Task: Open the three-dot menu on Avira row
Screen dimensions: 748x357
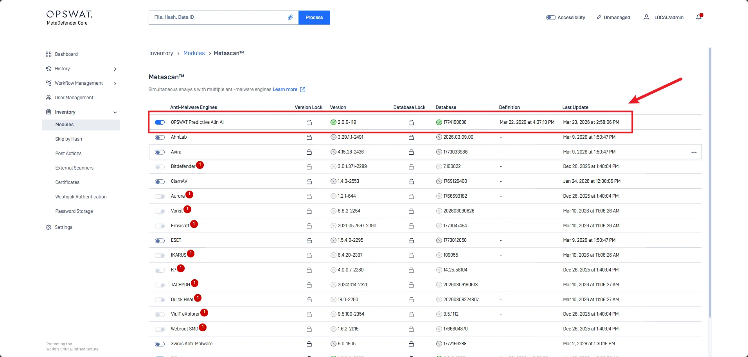Action: pos(694,152)
